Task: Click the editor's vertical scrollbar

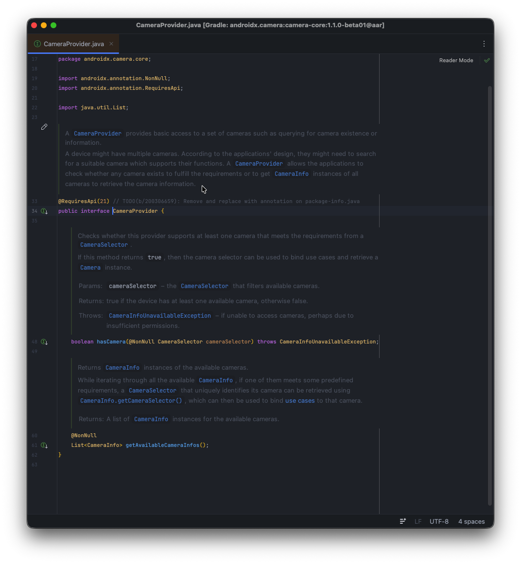Action: click(489, 291)
